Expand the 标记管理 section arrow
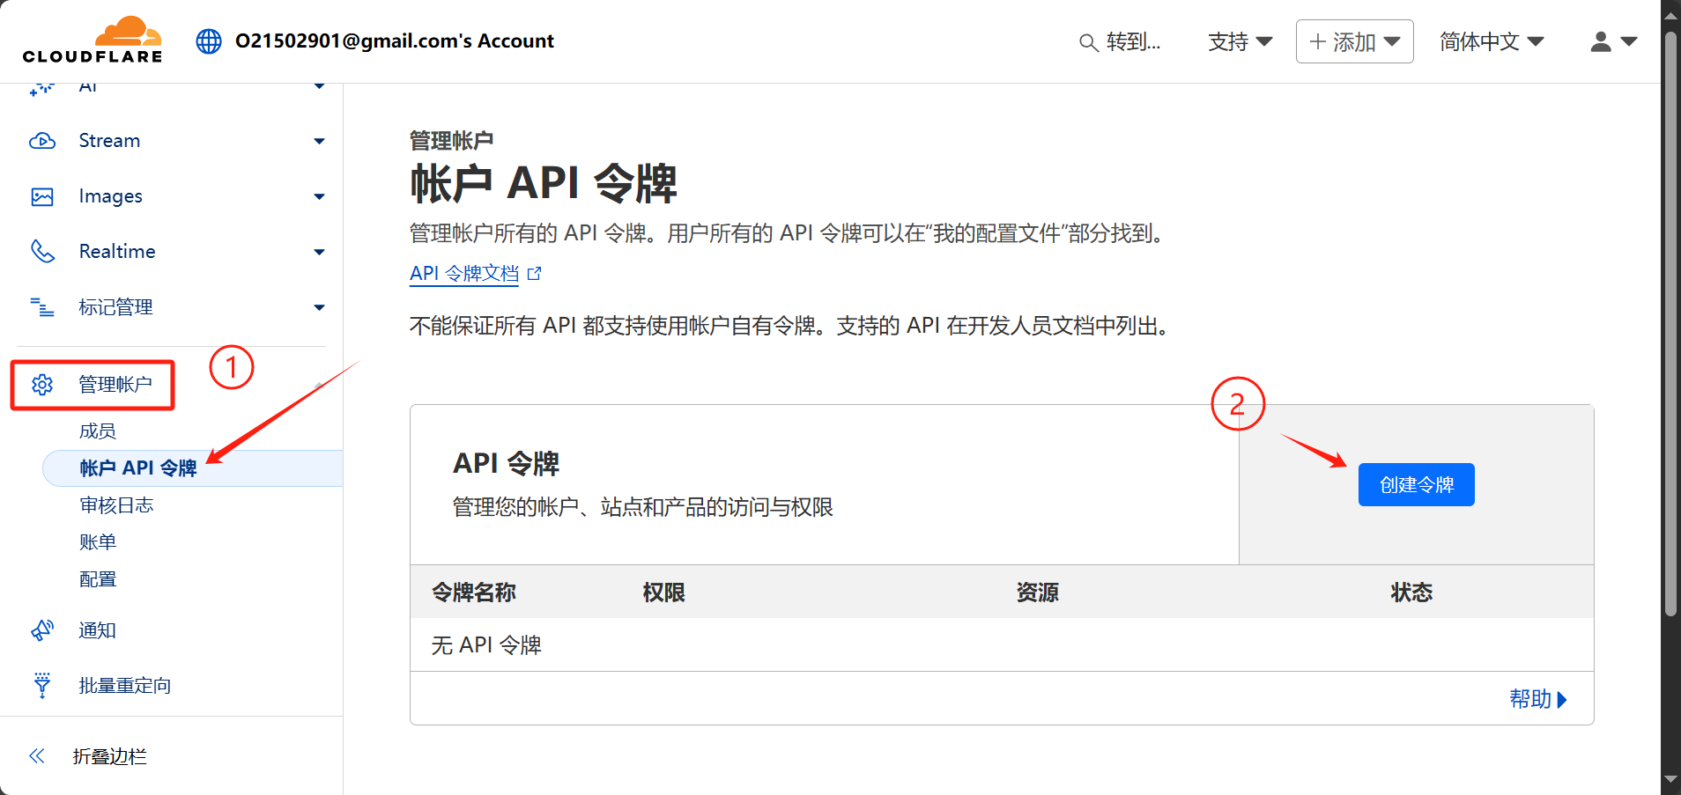The height and width of the screenshot is (795, 1681). [319, 307]
